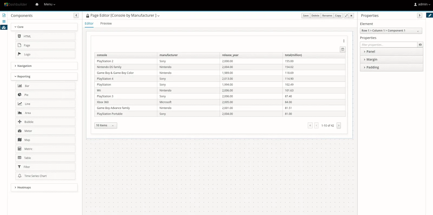Viewport: 433px width, 215px height.
Task: Sort by release_year column header
Action: [251, 55]
